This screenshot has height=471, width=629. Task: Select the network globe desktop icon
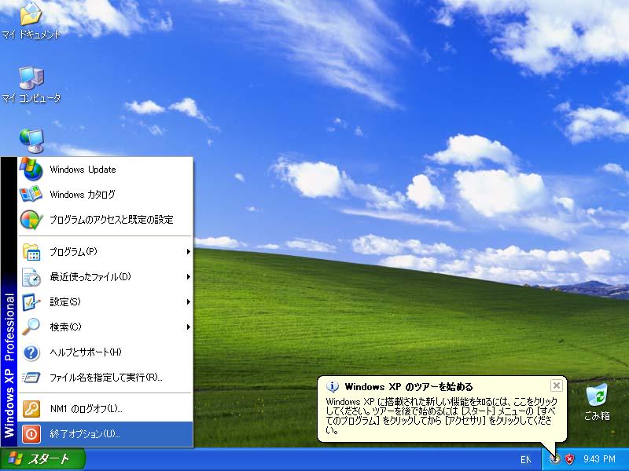[x=31, y=141]
